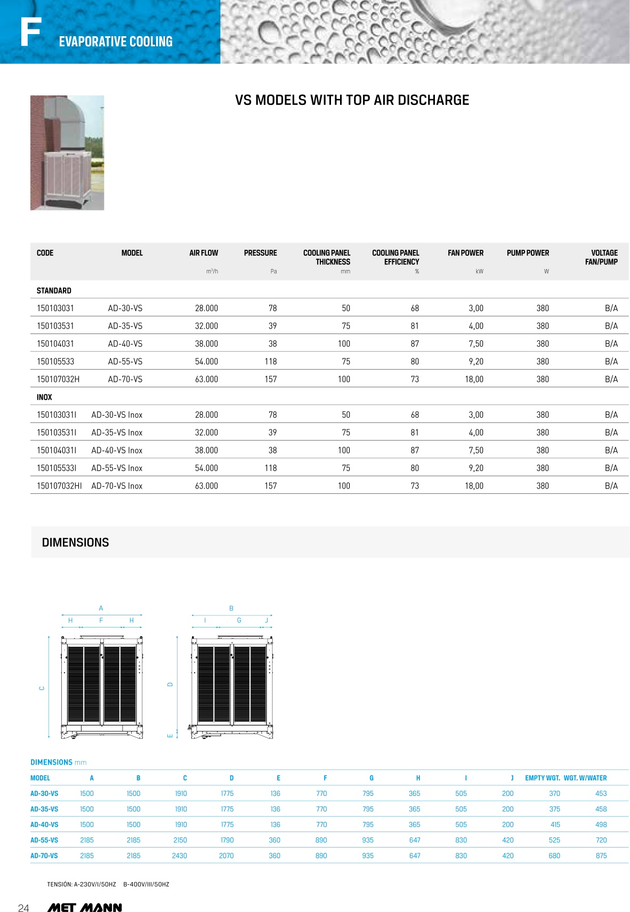
Task: Click value 2430 in AD-70-VS dimensions row
Action: [180, 856]
